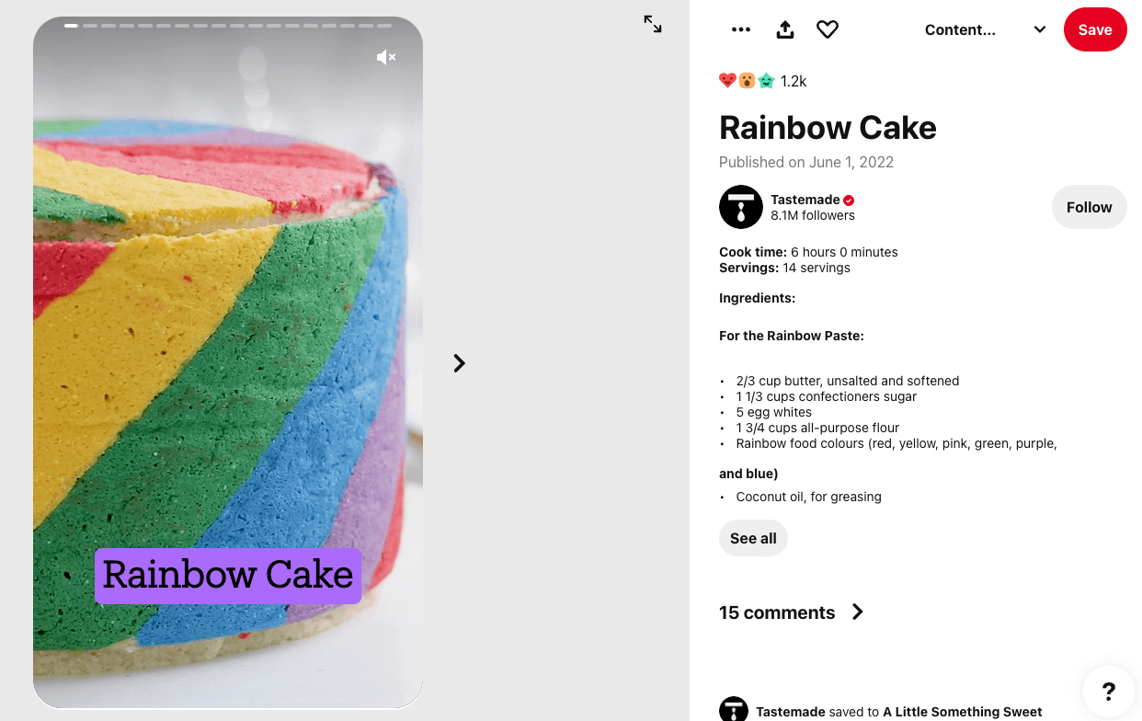Expand the video to fullscreen
Image resolution: width=1142 pixels, height=721 pixels.
(x=653, y=24)
